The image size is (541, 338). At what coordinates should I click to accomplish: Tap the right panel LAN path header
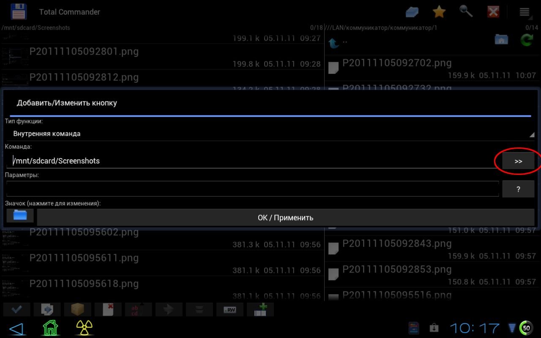[381, 27]
